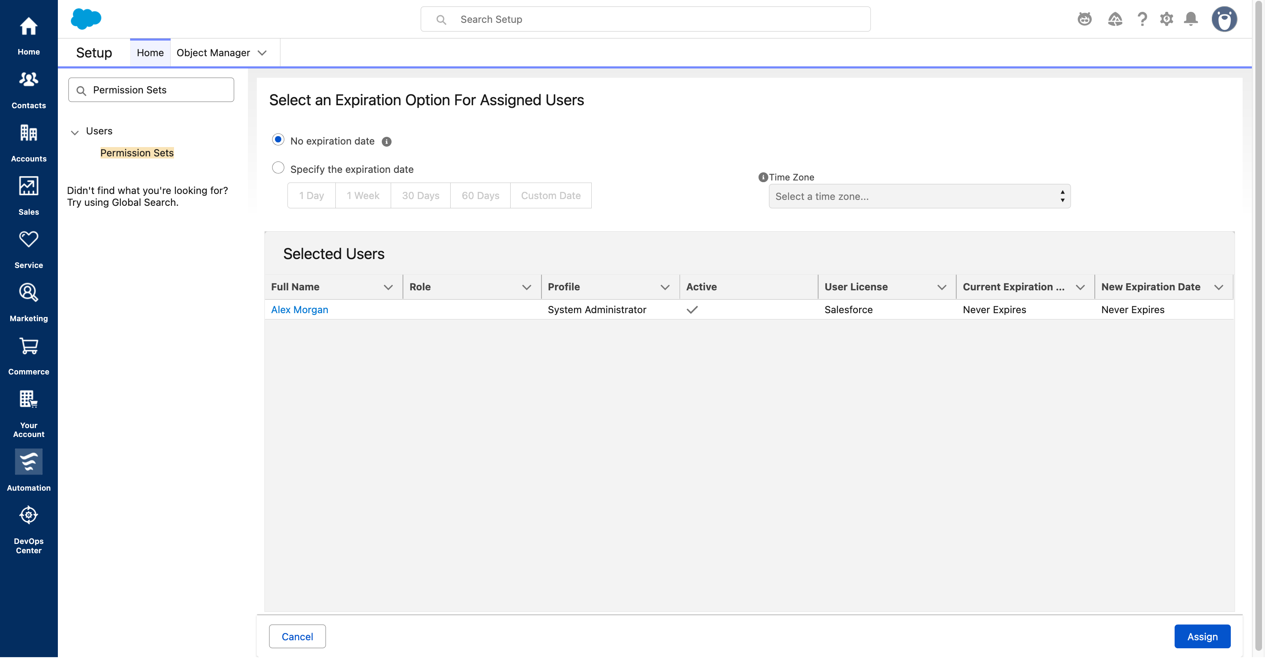This screenshot has width=1265, height=658.
Task: Open Role column menu chevron
Action: click(x=526, y=287)
